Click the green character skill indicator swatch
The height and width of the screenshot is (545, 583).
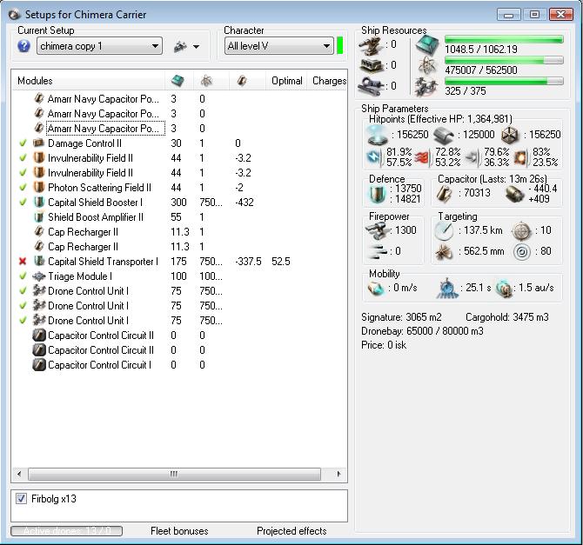[339, 46]
